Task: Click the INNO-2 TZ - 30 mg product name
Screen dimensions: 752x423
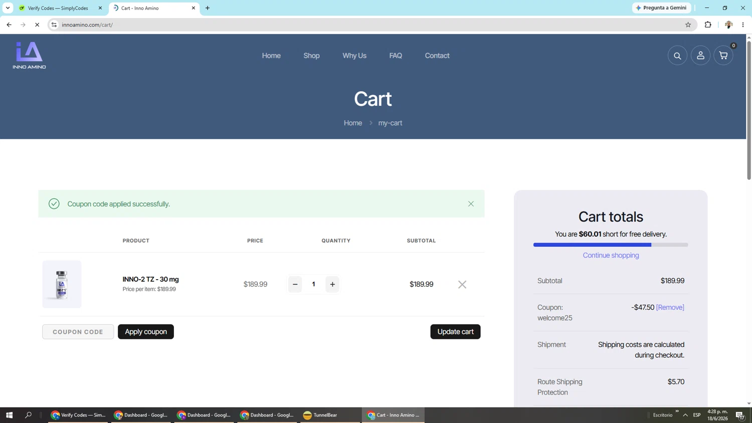Action: (151, 279)
